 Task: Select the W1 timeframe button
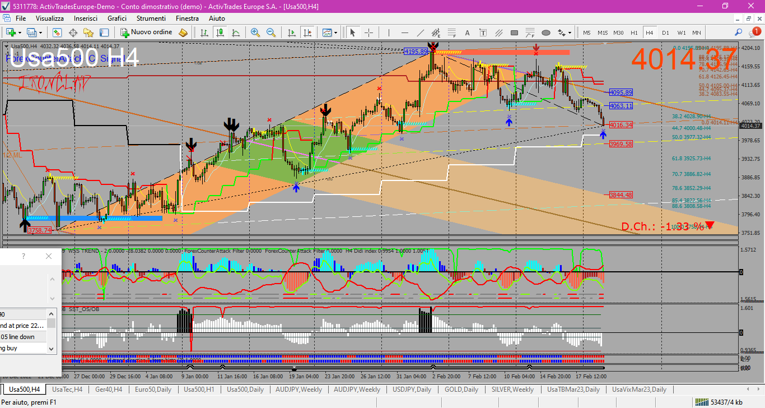pyautogui.click(x=681, y=33)
